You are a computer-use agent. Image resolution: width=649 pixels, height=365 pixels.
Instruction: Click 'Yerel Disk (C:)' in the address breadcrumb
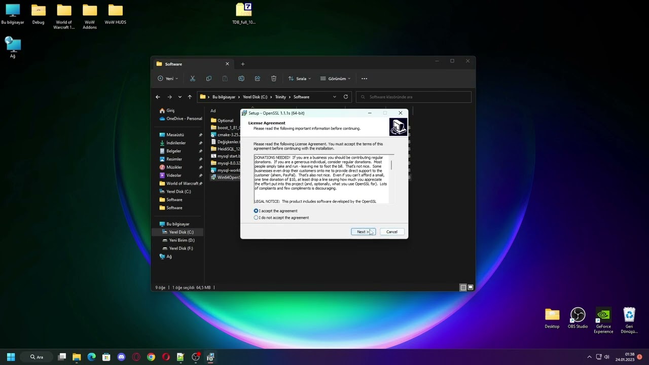coord(255,97)
